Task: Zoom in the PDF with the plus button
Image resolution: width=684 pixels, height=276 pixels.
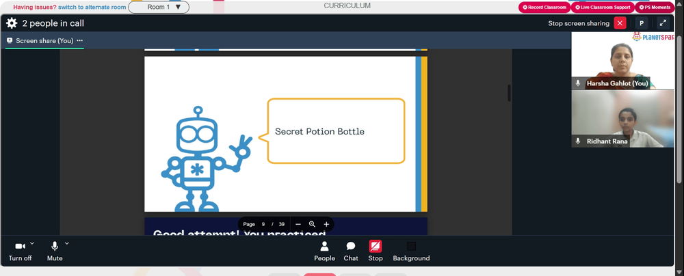Action: (326, 224)
